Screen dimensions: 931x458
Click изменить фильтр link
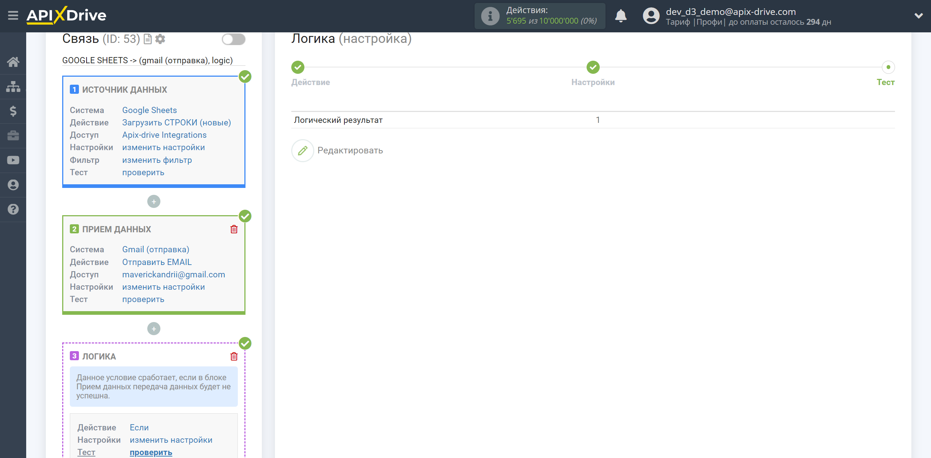[157, 160]
